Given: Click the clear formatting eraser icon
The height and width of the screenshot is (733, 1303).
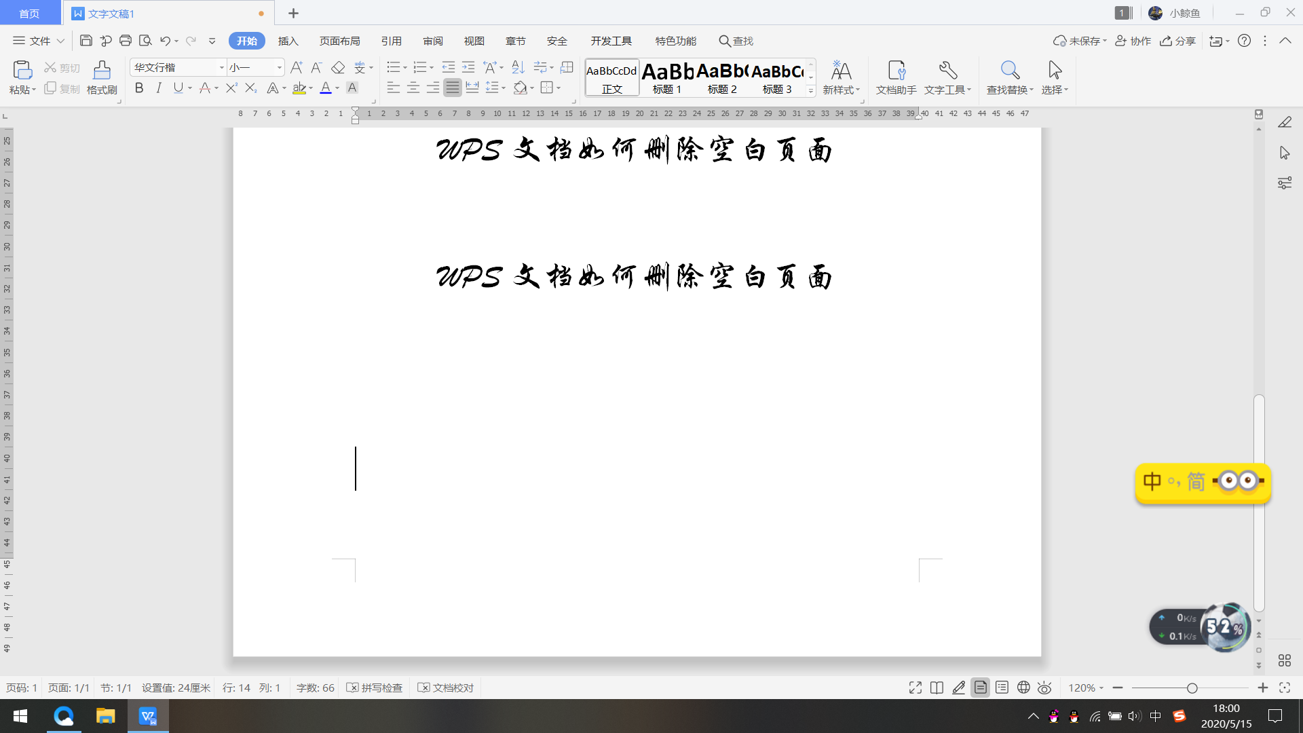Looking at the screenshot, I should pyautogui.click(x=338, y=67).
